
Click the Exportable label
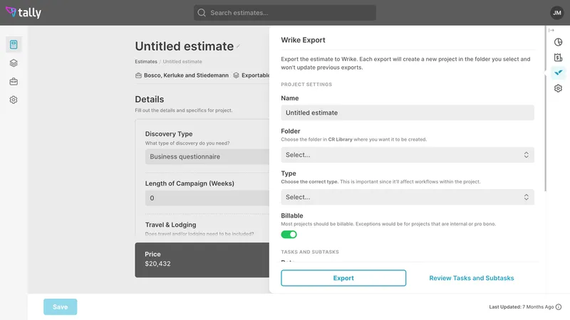[256, 75]
